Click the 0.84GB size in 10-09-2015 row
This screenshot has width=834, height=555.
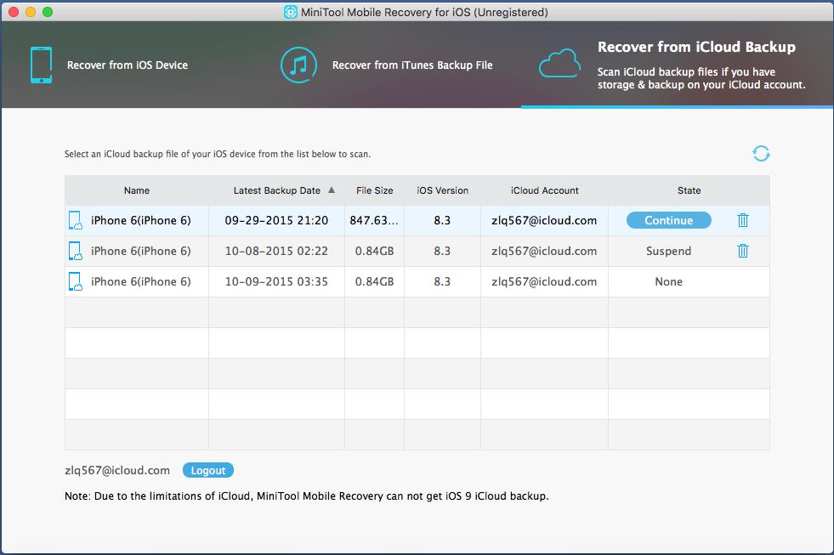[x=374, y=282]
